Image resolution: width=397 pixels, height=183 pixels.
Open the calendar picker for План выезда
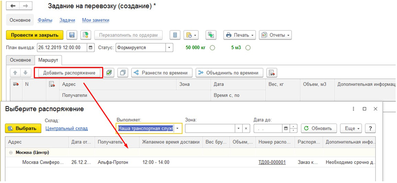[x=91, y=48]
